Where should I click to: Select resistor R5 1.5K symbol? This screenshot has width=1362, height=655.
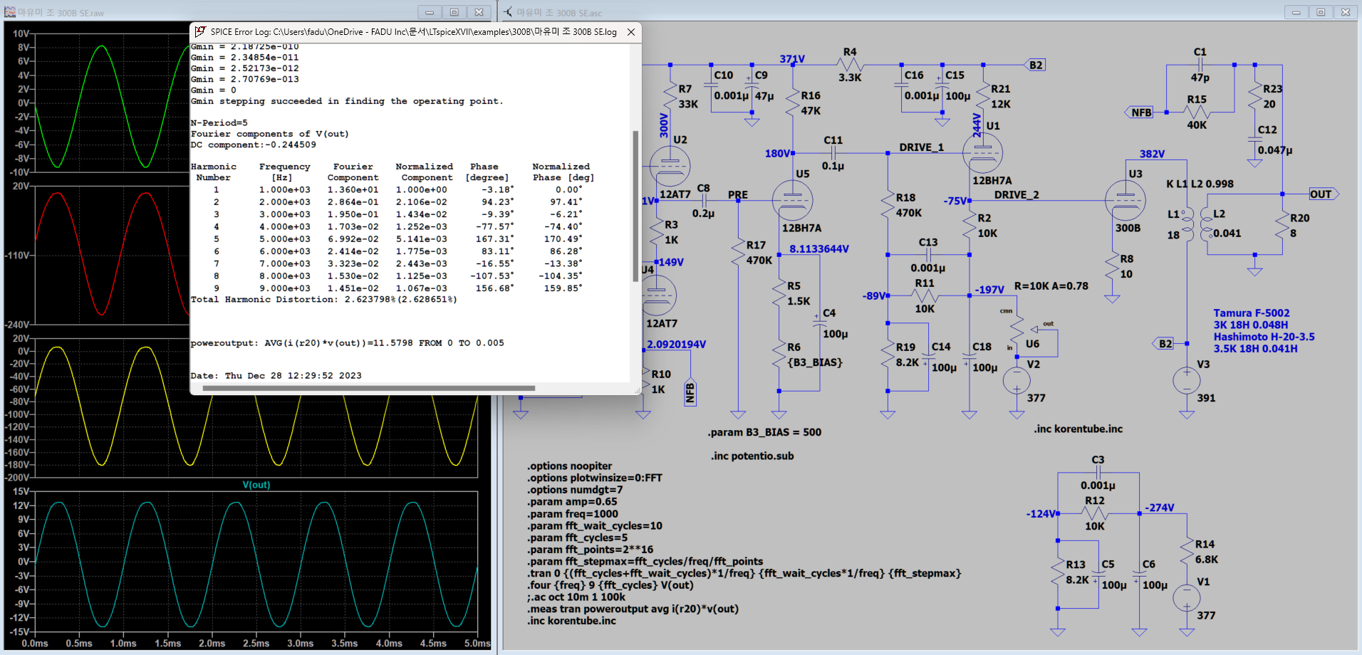click(779, 293)
